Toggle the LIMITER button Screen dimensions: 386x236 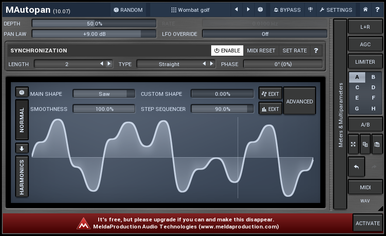(x=365, y=62)
